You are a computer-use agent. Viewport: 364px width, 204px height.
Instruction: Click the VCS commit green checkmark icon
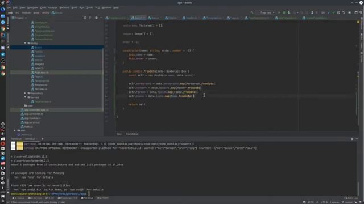tap(334, 12)
